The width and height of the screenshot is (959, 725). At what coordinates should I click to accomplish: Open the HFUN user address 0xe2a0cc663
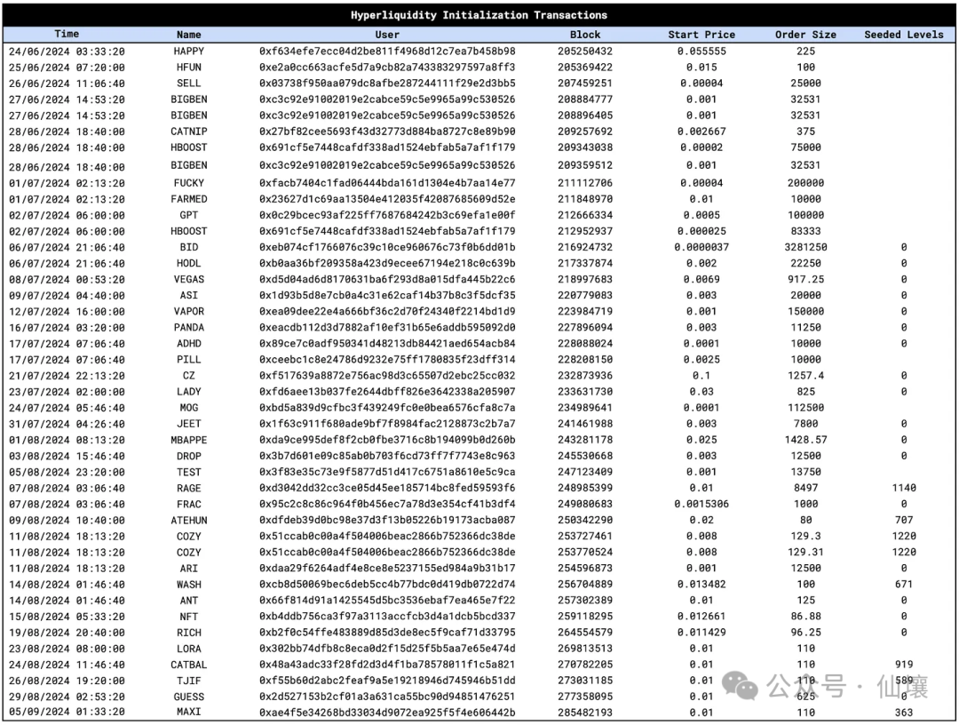pos(387,68)
